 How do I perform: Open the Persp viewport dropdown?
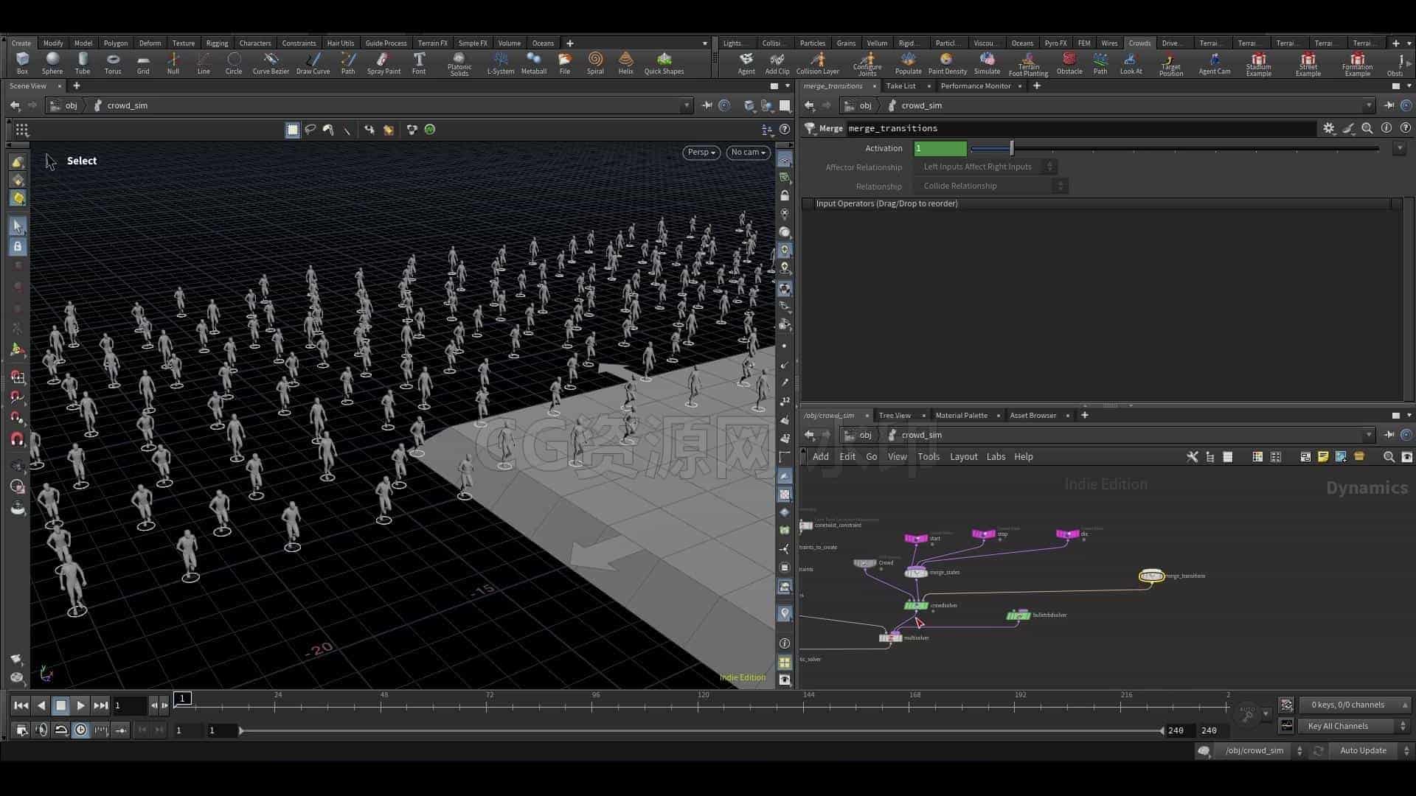(x=701, y=153)
